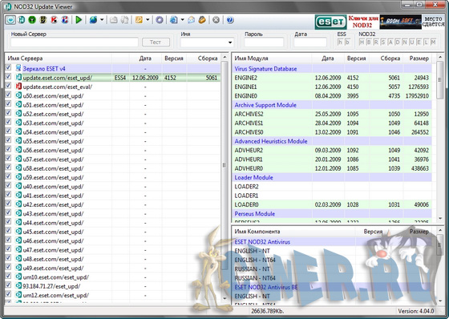Click the Ключи для NOD32 banner link

pos(363,22)
